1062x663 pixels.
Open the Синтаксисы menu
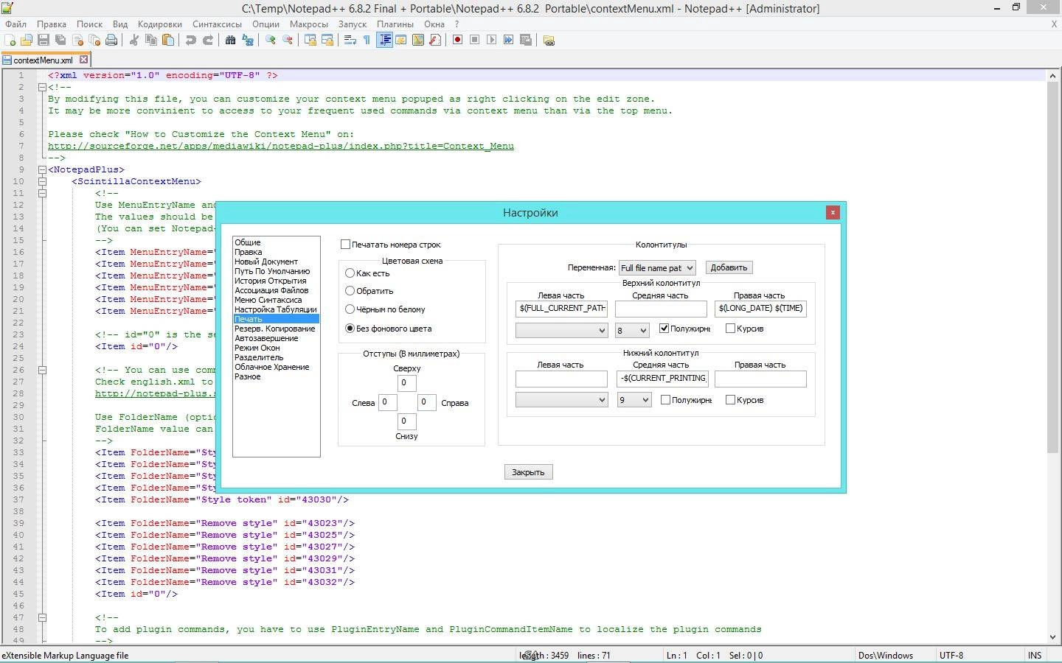(217, 24)
